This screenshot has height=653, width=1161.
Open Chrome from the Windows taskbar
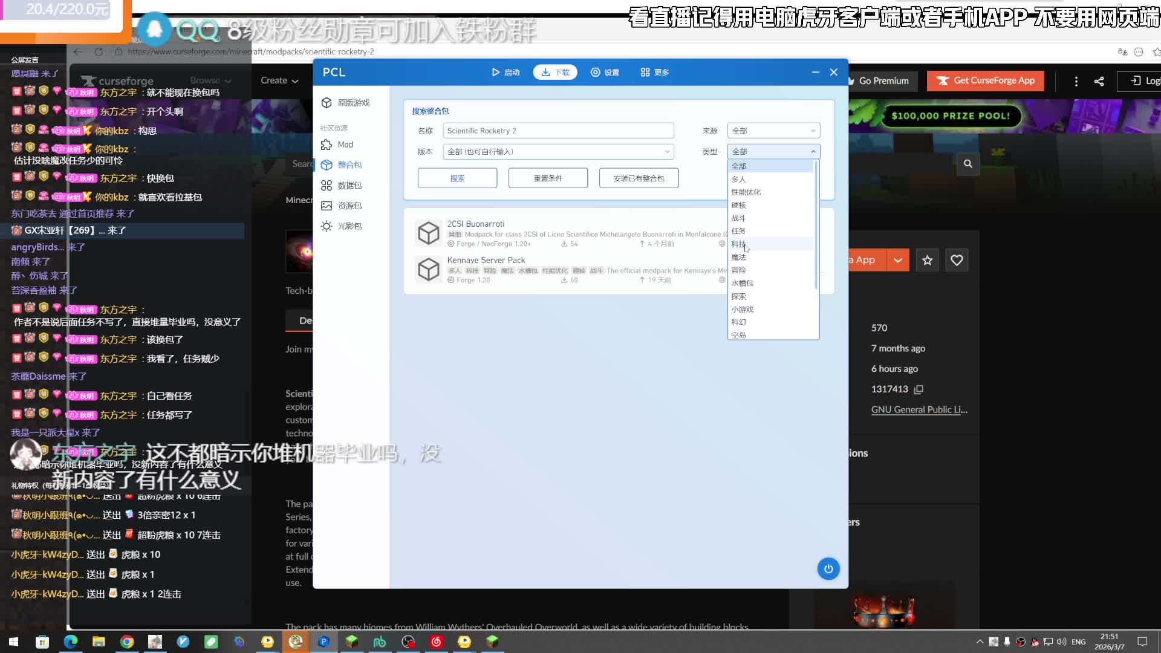pos(127,642)
